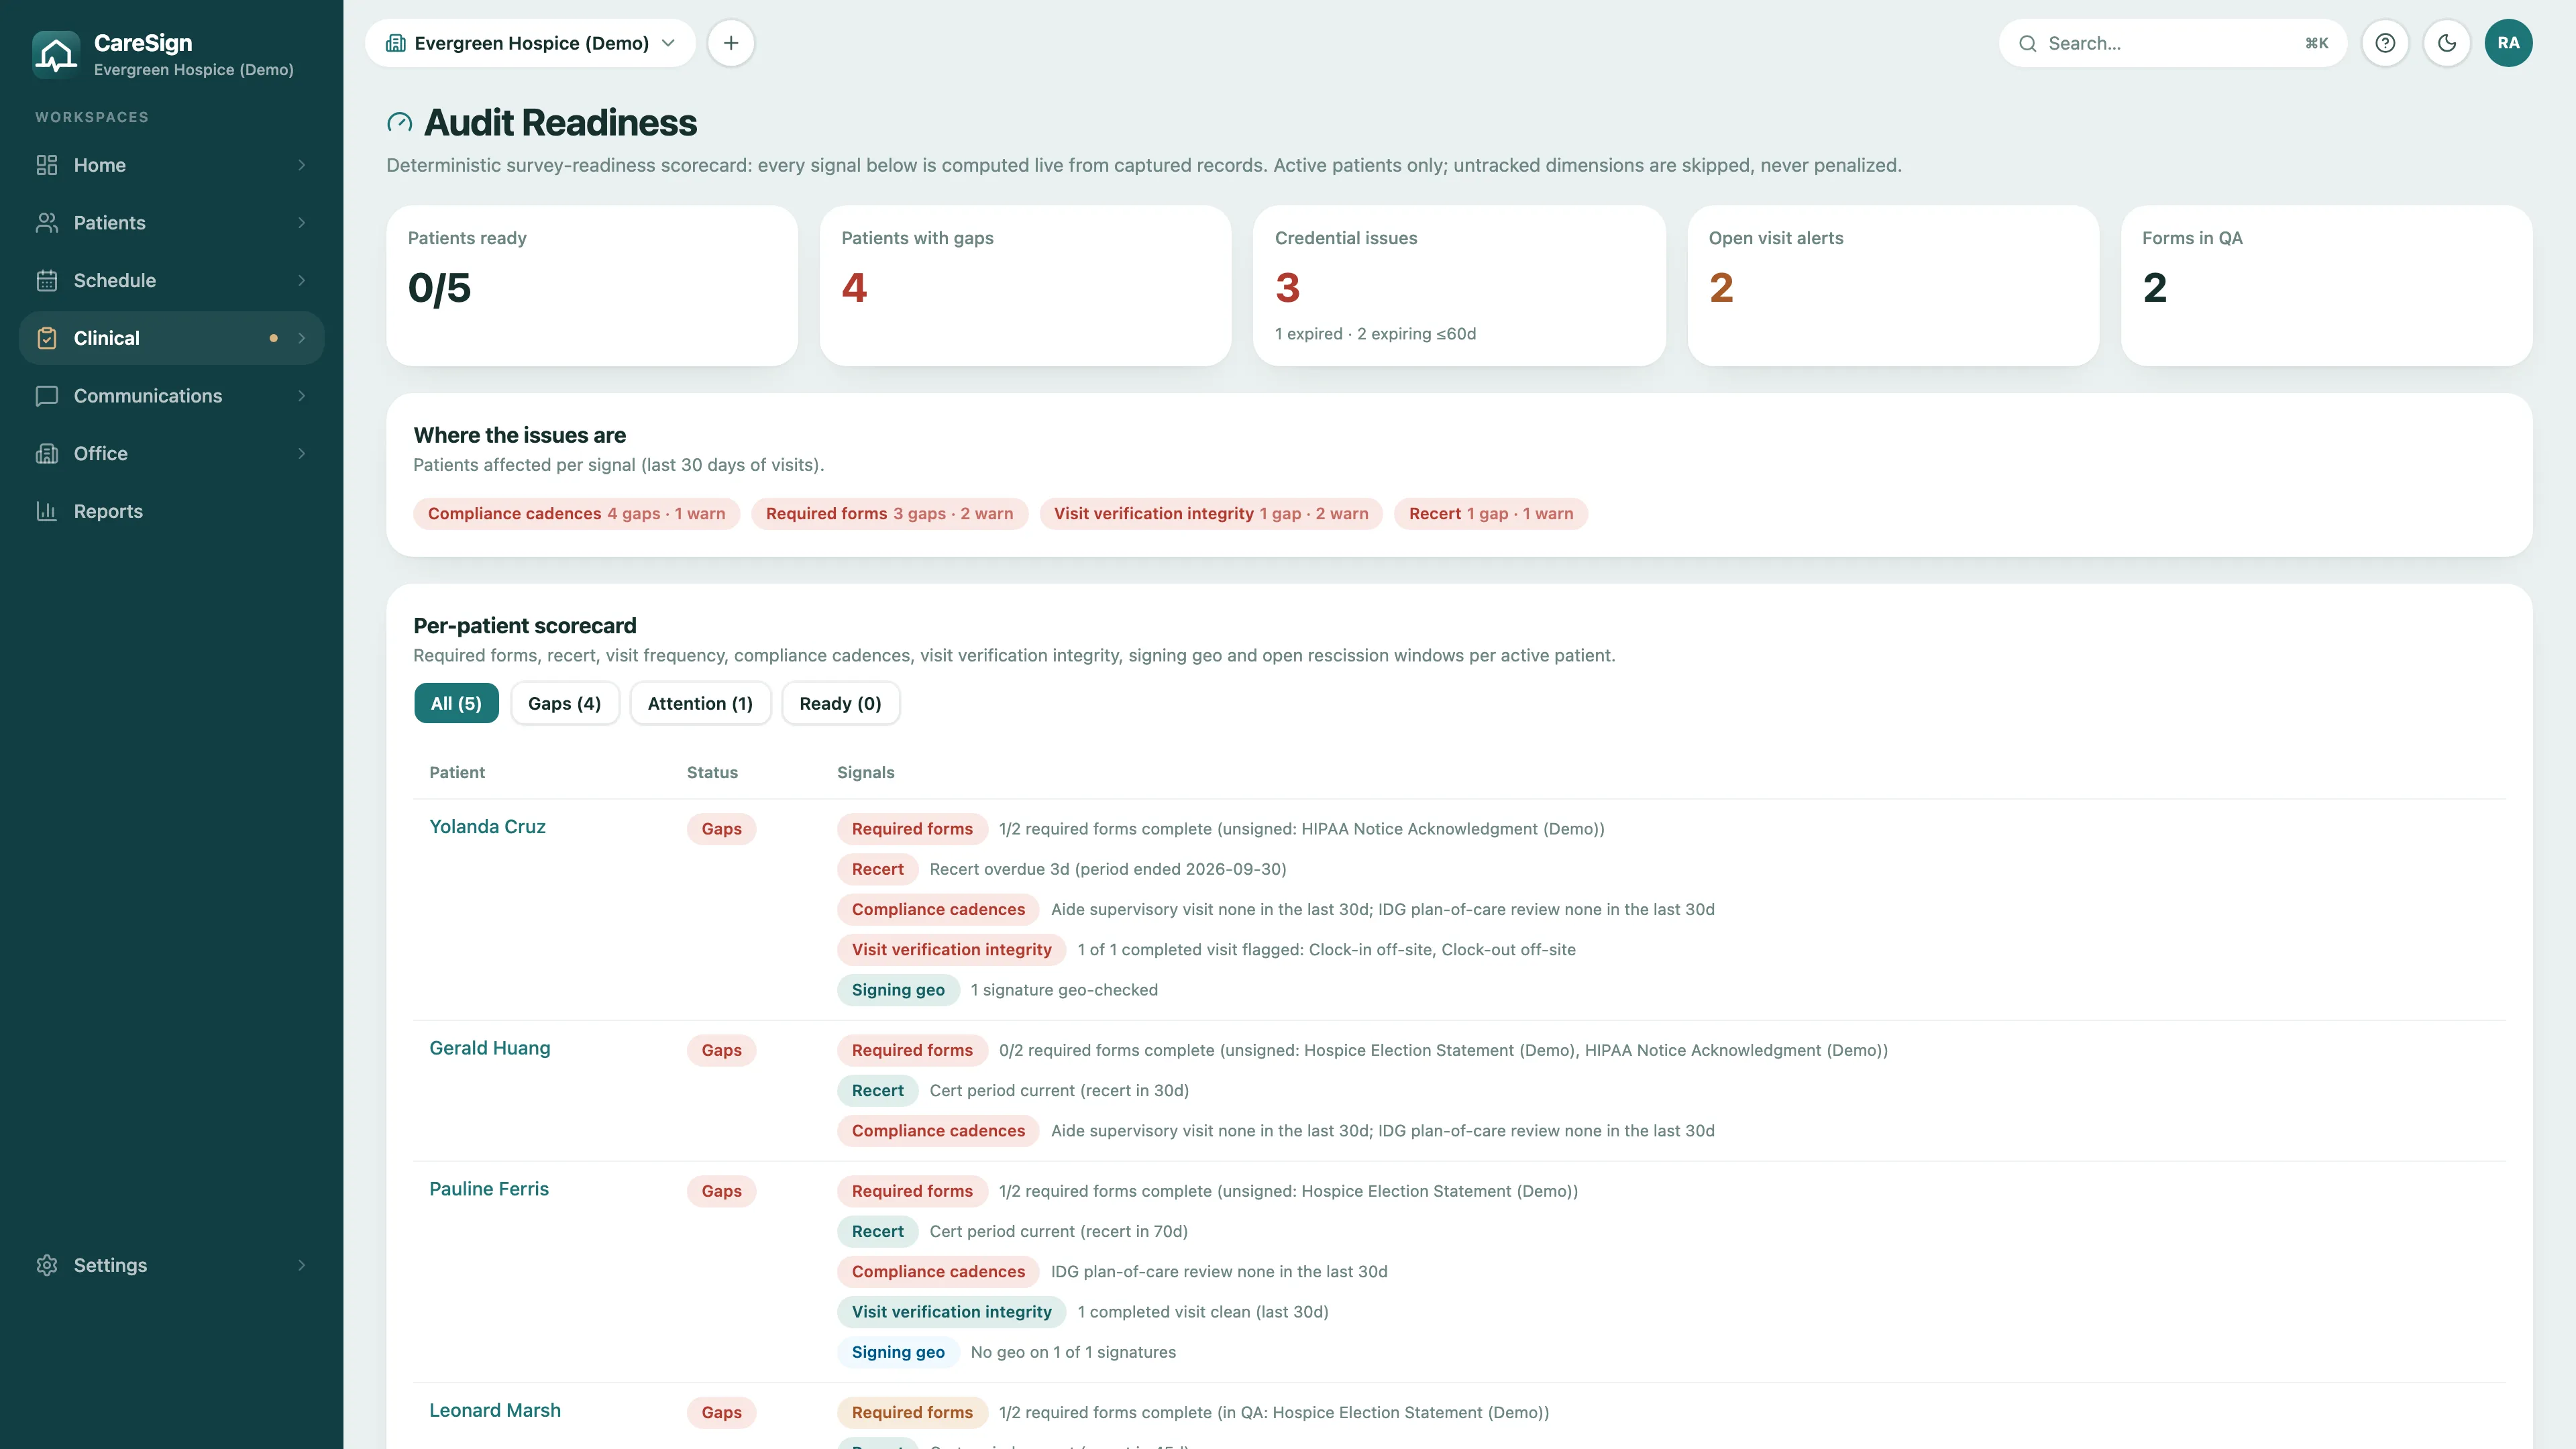Click the Settings gear icon in sidebar
This screenshot has width=2576, height=1449.
click(47, 1265)
